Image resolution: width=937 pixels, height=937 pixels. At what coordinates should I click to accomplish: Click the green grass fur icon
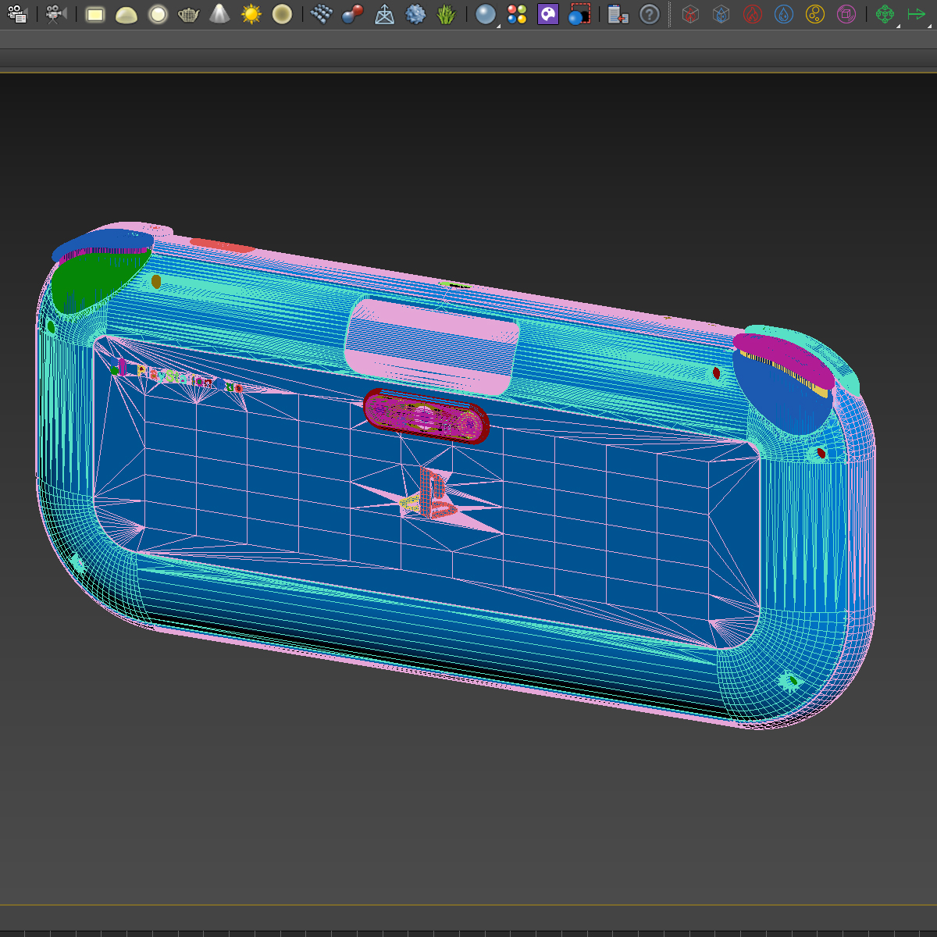click(x=447, y=14)
